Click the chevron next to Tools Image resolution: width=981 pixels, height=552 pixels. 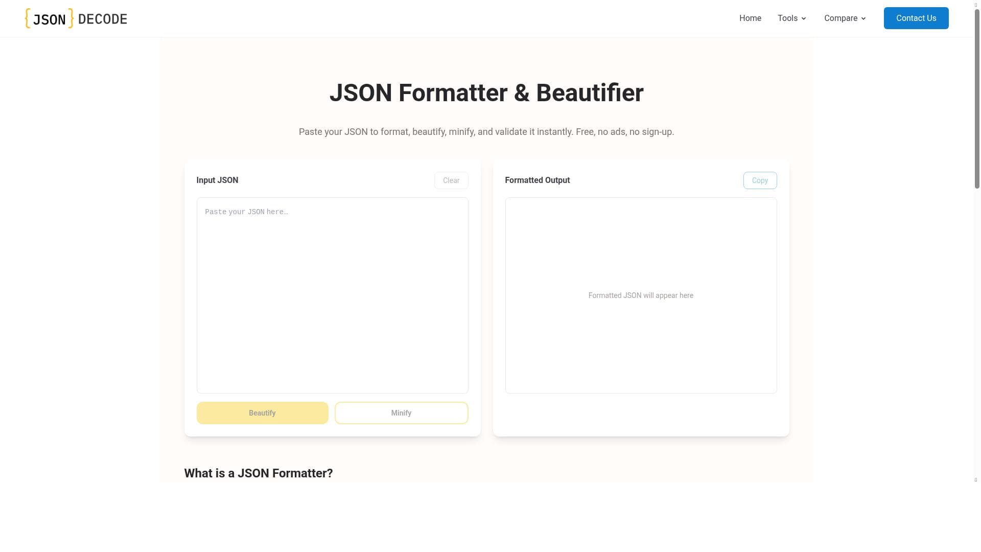tap(804, 19)
